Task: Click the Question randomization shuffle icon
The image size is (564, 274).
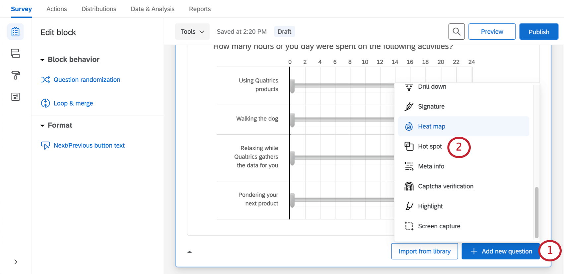Action: click(x=45, y=80)
